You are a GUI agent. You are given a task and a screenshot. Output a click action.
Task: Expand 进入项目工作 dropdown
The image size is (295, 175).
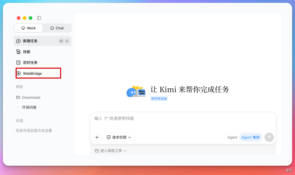111,151
